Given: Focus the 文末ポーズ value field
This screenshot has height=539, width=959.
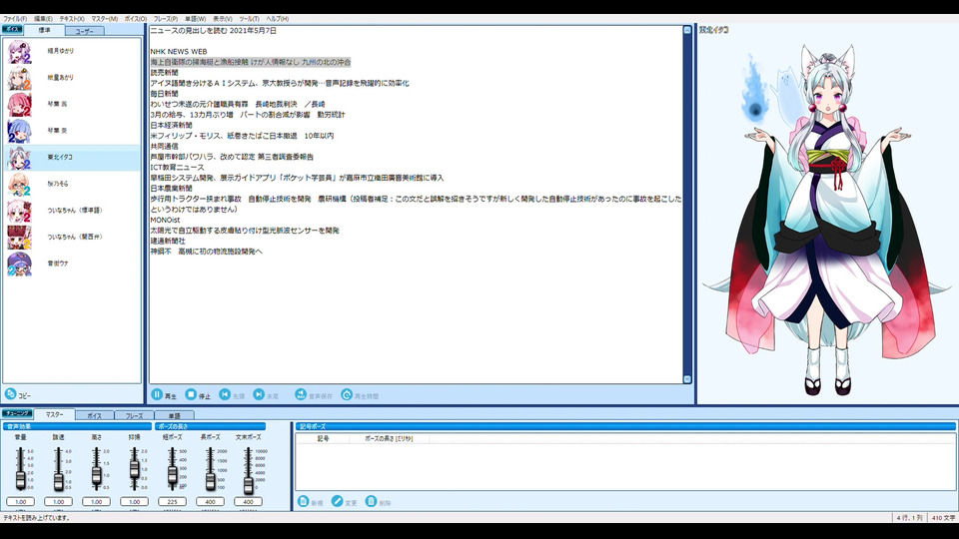Looking at the screenshot, I should pyautogui.click(x=248, y=502).
